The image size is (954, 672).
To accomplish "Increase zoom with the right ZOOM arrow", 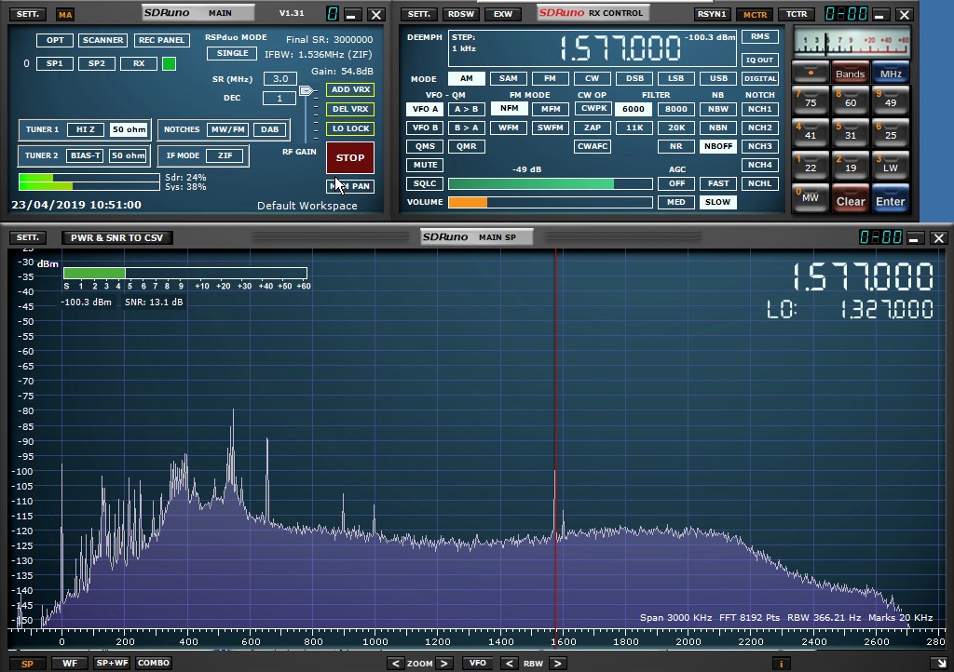I will (444, 663).
